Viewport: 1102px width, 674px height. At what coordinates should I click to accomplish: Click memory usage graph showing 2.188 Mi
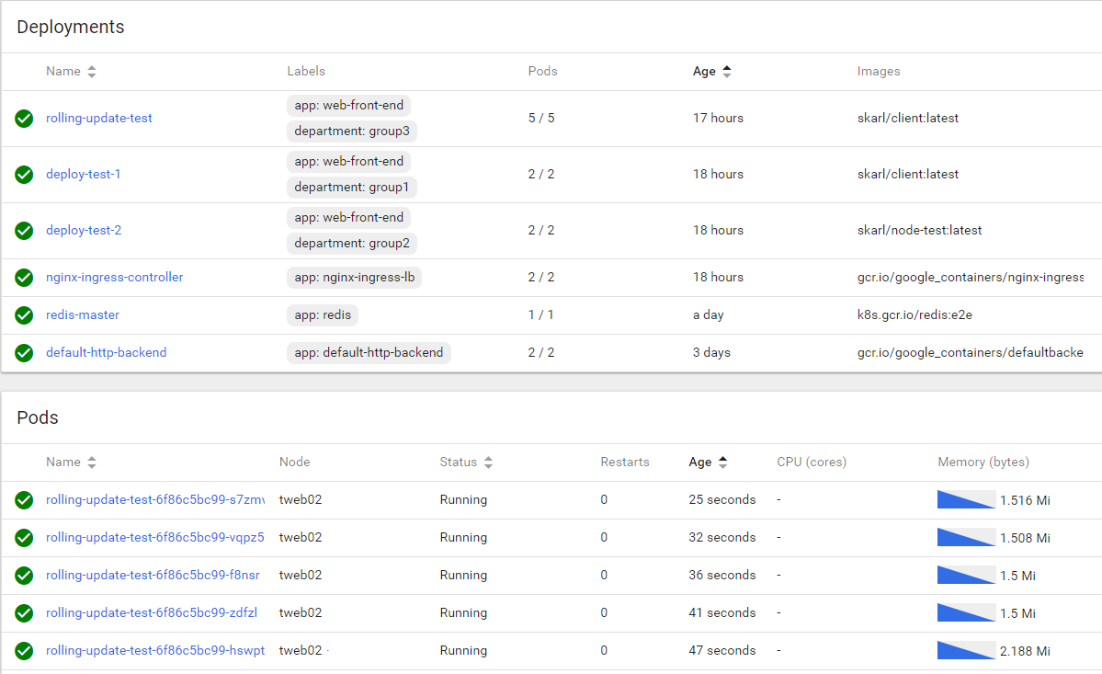(966, 651)
